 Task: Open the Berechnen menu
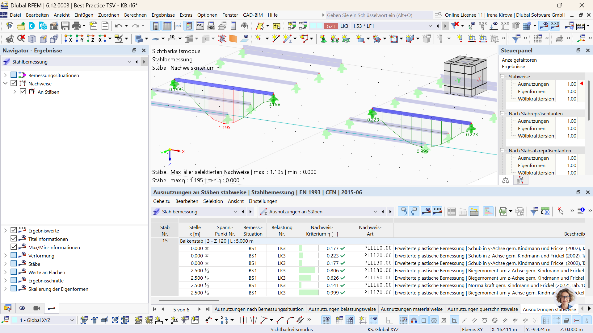[x=135, y=15]
